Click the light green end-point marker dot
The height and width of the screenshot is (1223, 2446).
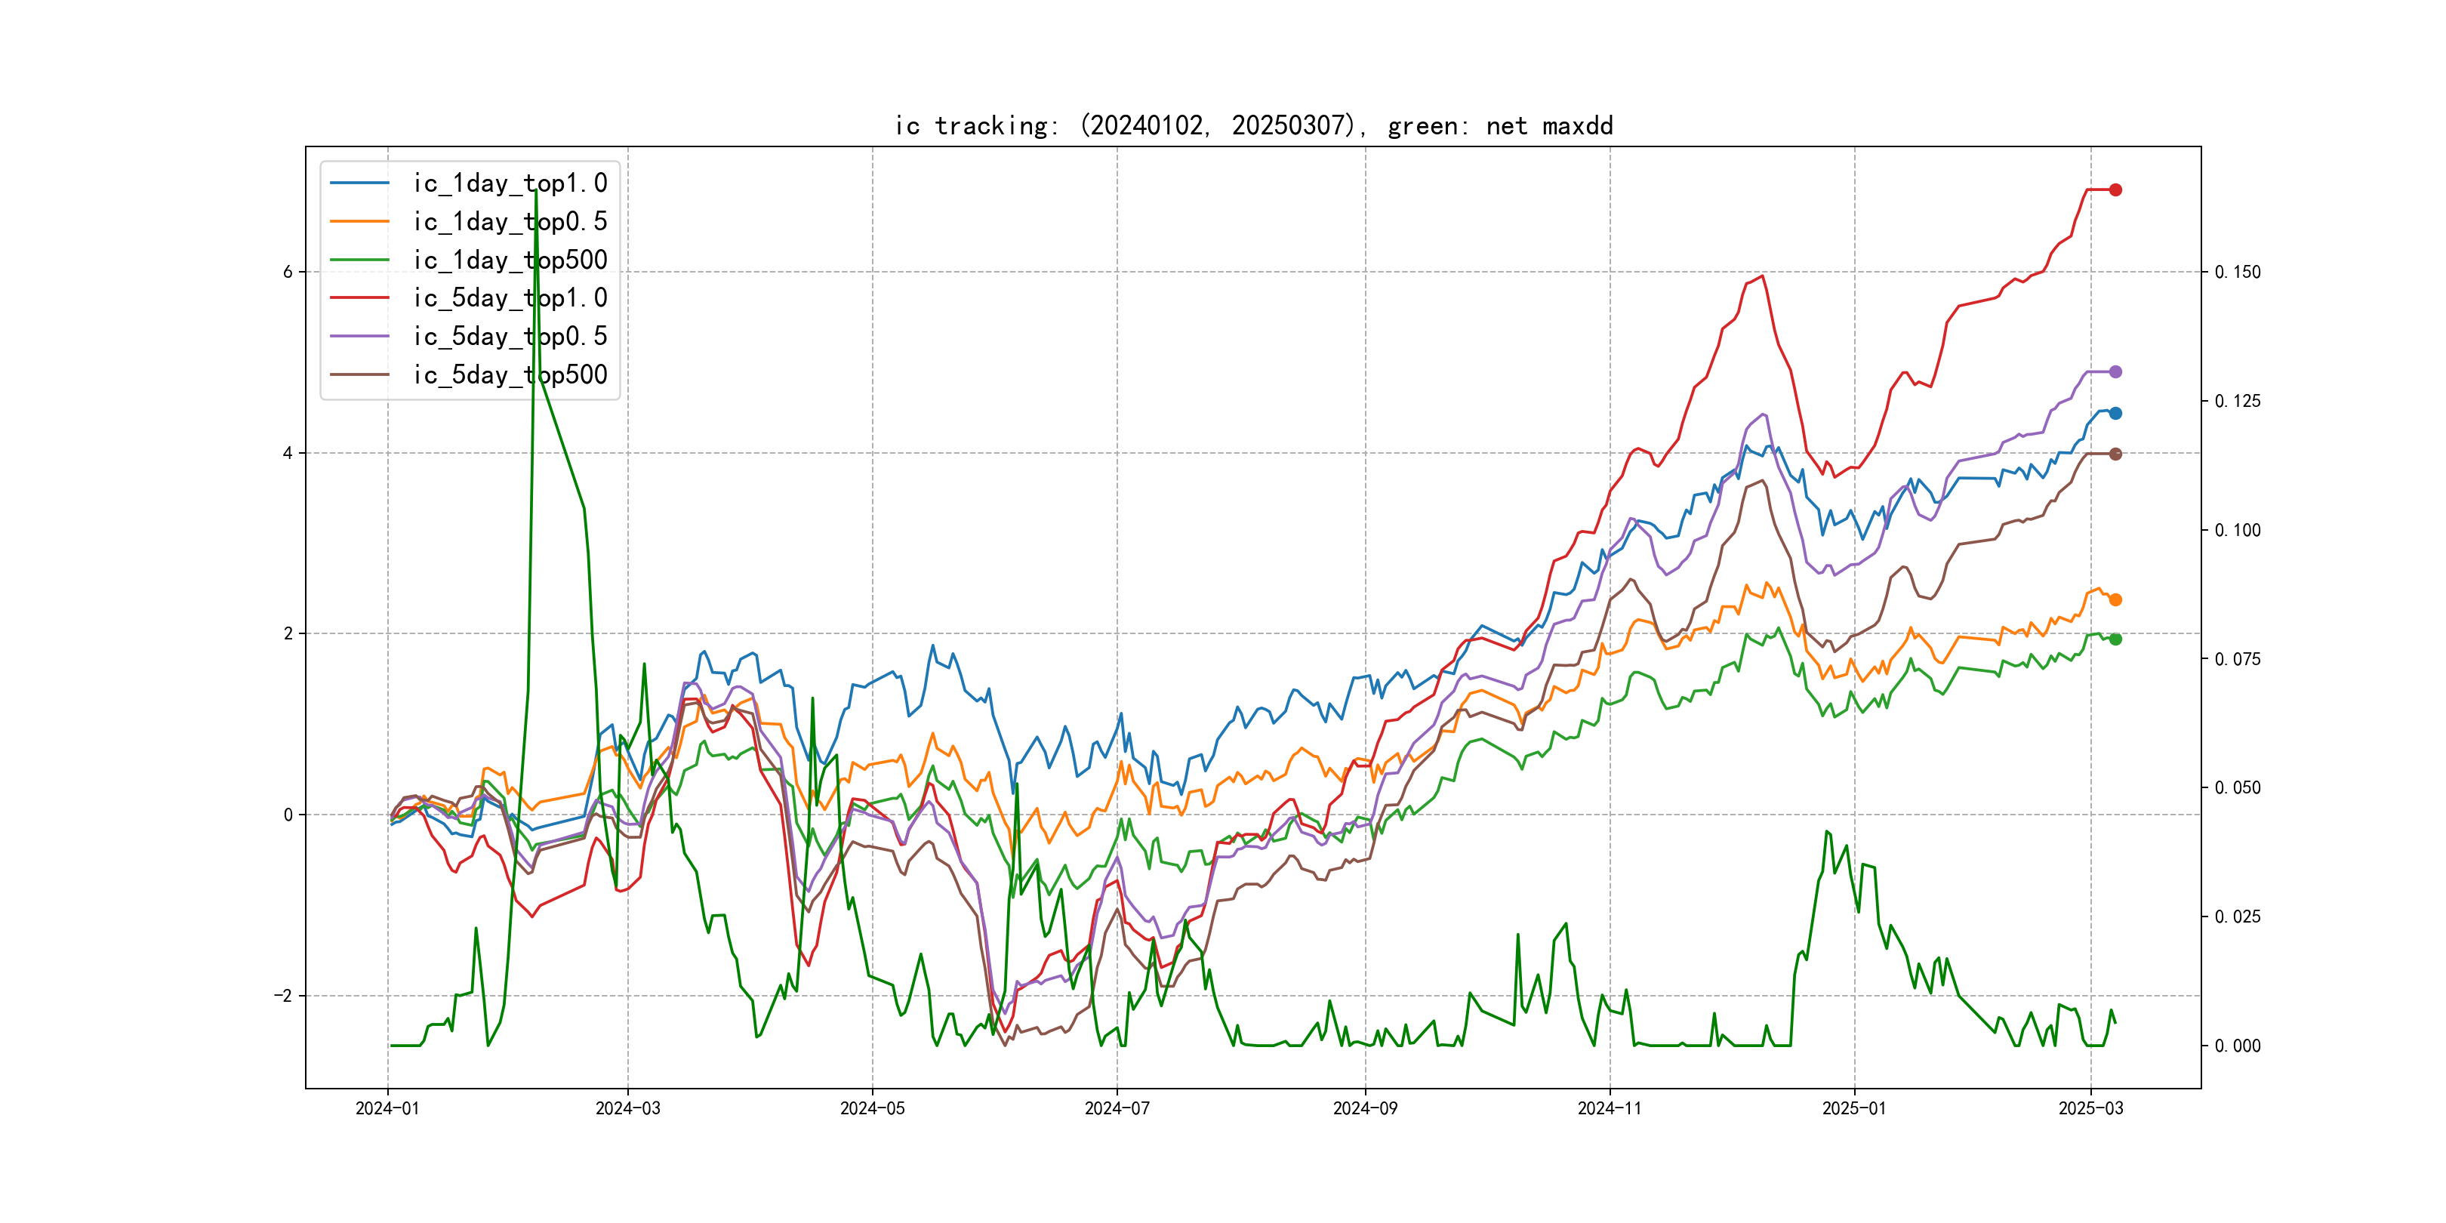2115,639
